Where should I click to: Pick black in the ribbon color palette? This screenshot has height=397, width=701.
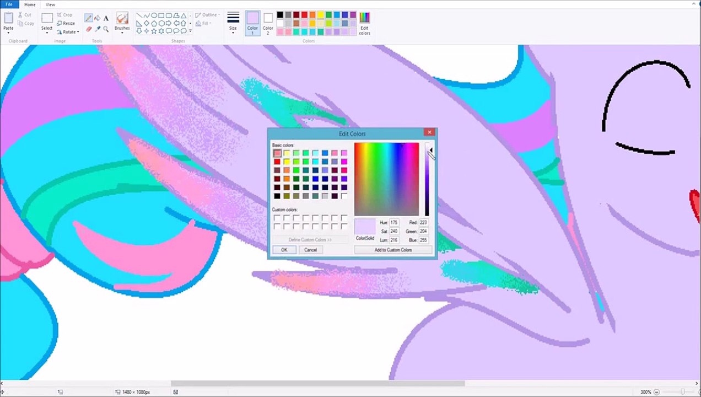pyautogui.click(x=280, y=15)
